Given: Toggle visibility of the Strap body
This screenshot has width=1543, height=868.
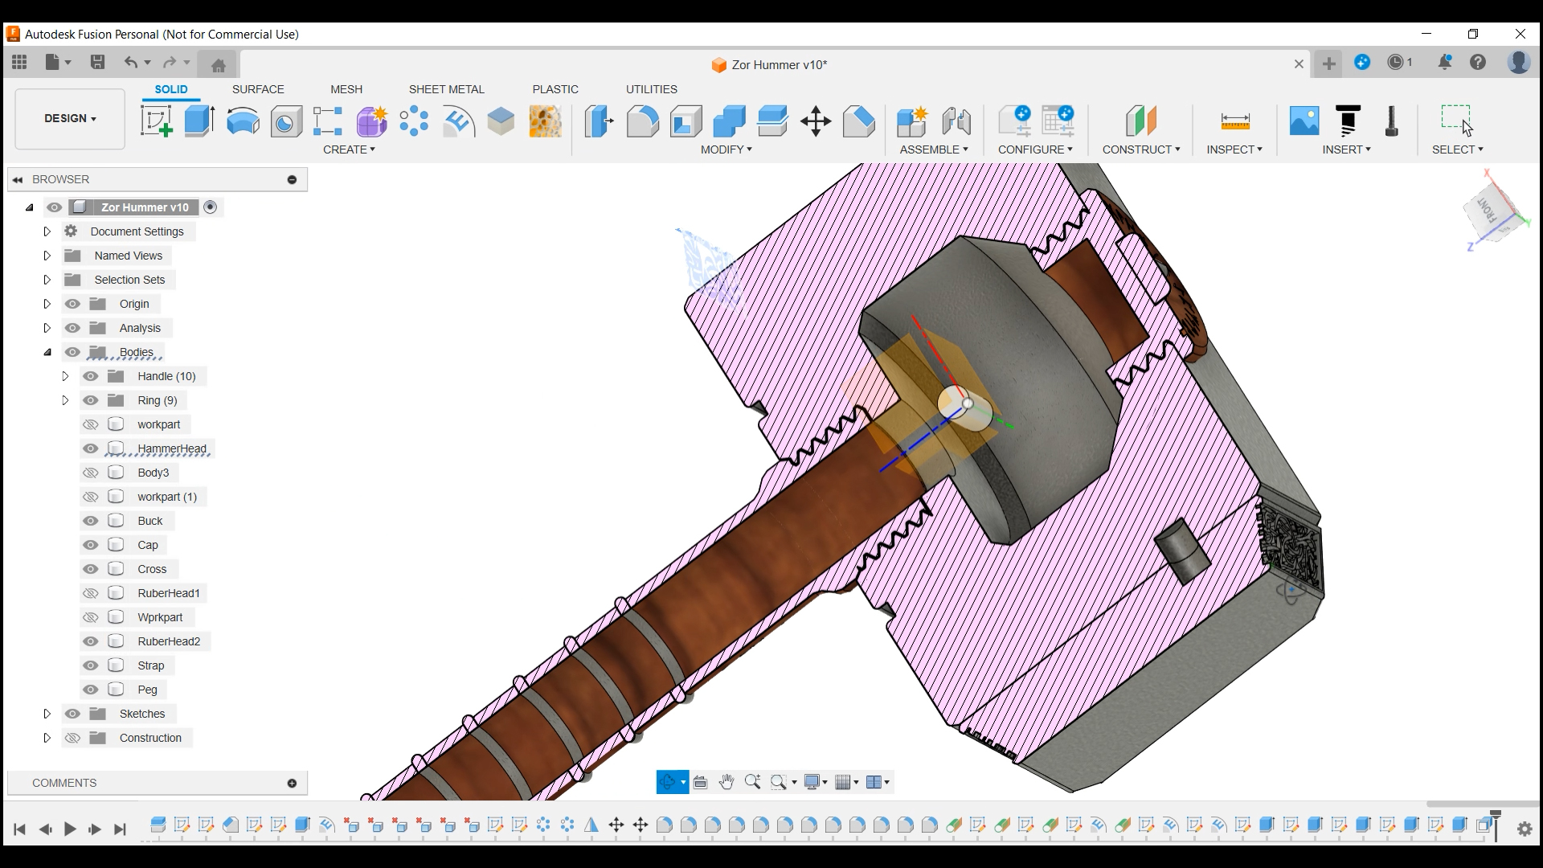Looking at the screenshot, I should click(91, 665).
